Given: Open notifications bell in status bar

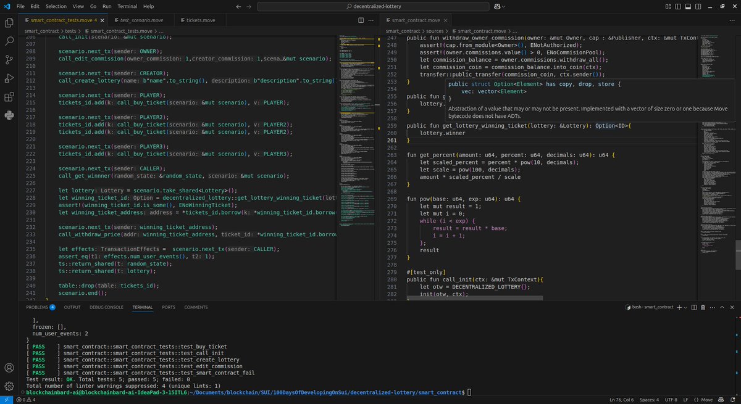Looking at the screenshot, I should click(x=734, y=399).
